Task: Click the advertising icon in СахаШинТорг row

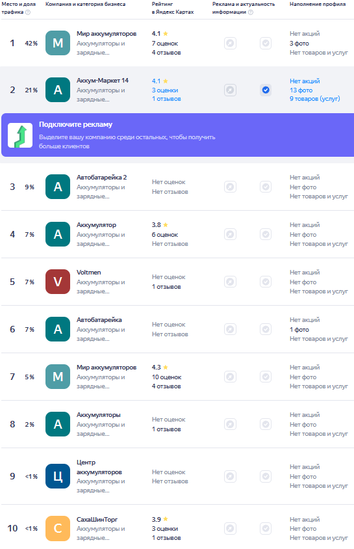Action: point(231,528)
